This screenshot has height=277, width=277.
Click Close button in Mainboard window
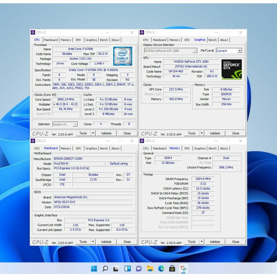[x=127, y=242]
